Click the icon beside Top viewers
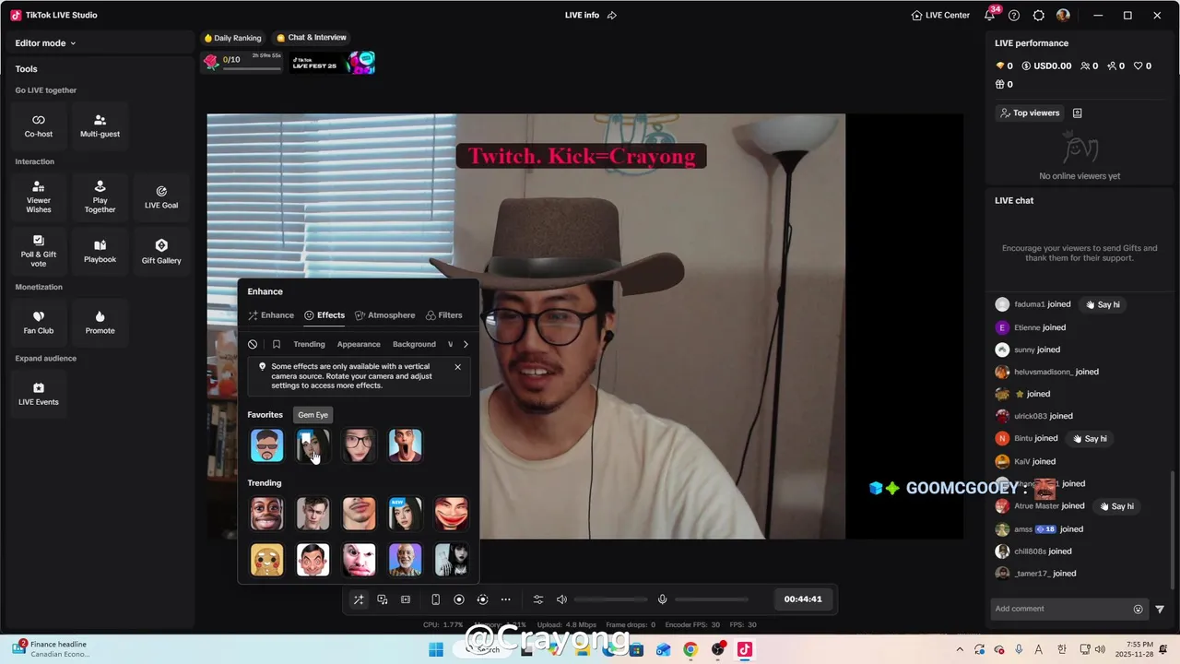The image size is (1180, 664). [x=1077, y=113]
